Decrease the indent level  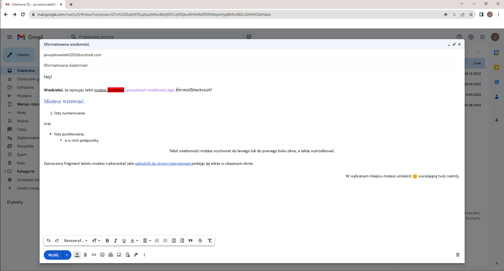point(174,241)
